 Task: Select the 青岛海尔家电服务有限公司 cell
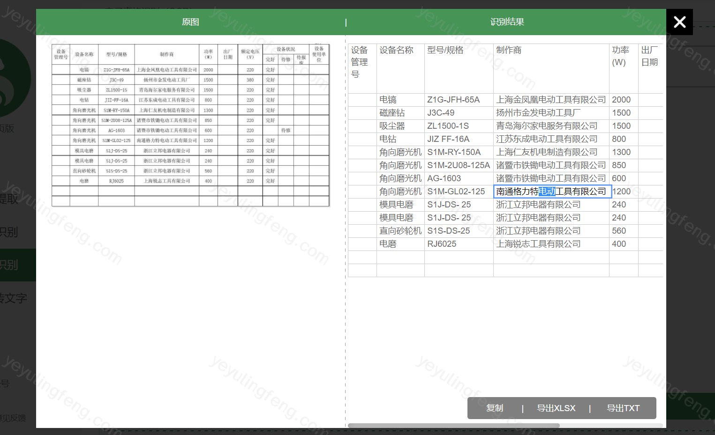(x=551, y=126)
